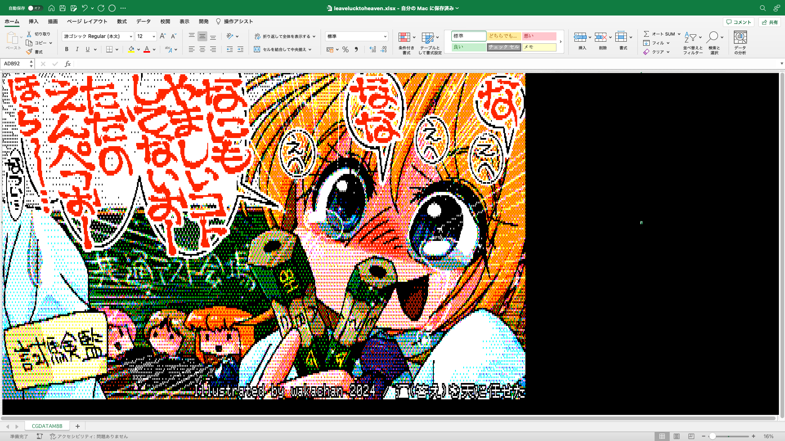Click Tell Me (操作アシスト) search

tap(234, 21)
